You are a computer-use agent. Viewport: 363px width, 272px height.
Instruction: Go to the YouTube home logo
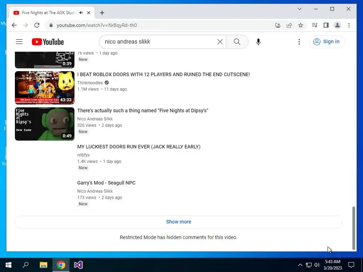[48, 42]
